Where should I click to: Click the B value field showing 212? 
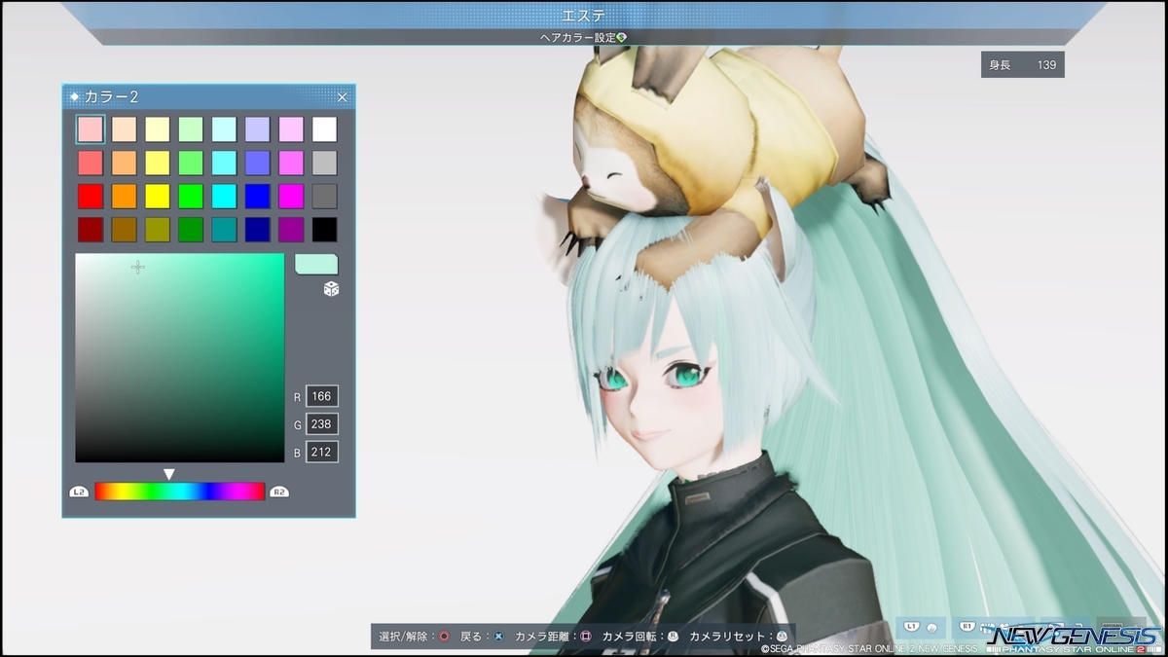pos(322,453)
